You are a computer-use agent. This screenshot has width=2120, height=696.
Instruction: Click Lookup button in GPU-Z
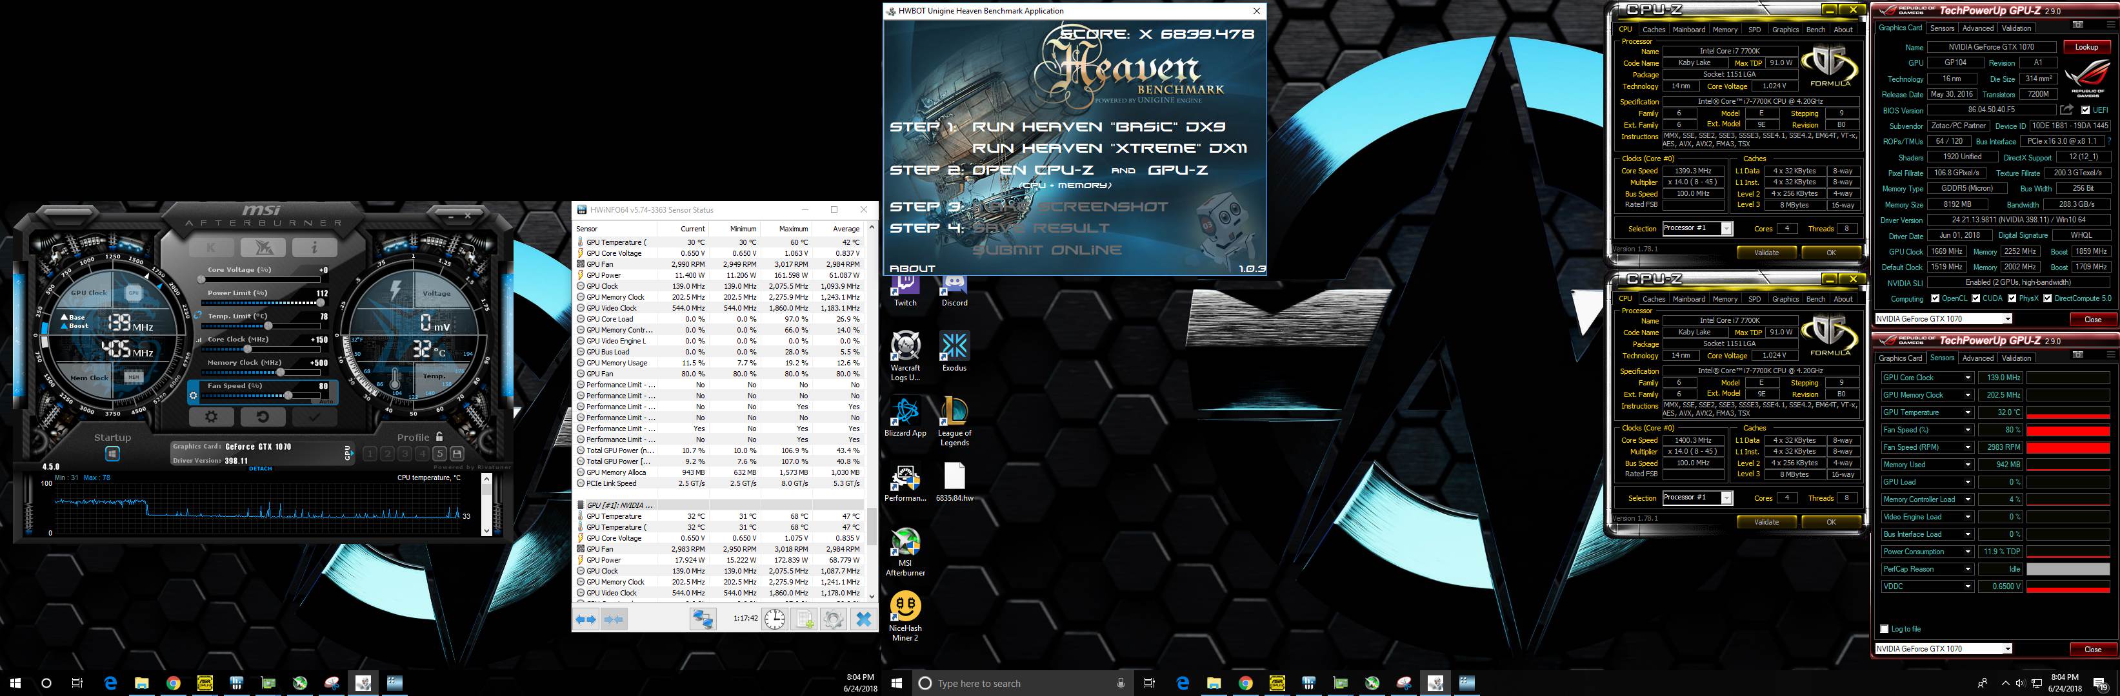(2086, 47)
